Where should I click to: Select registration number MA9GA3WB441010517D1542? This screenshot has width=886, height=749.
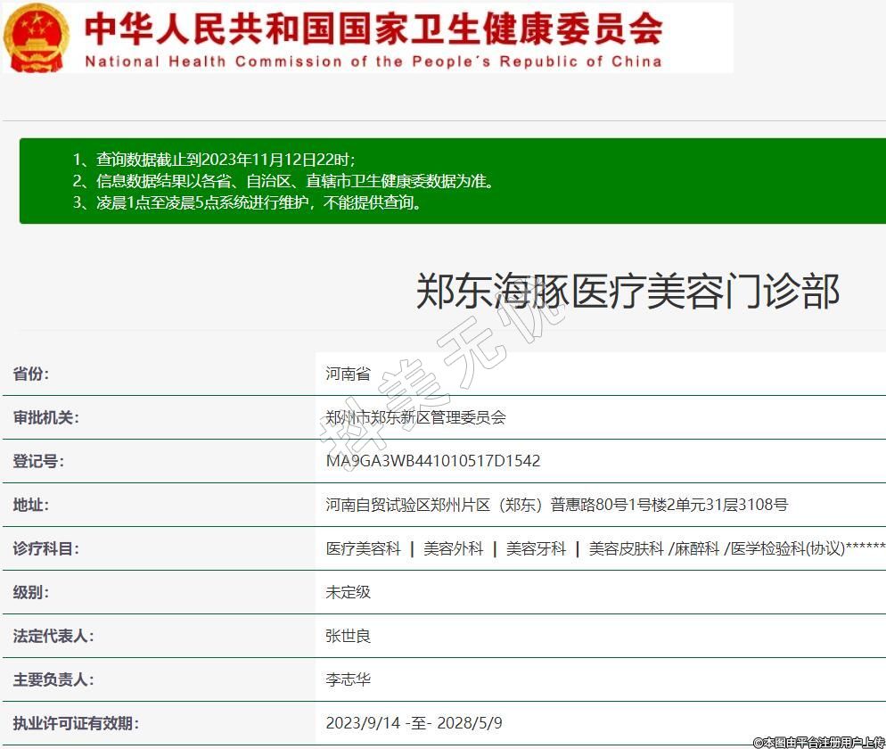click(x=433, y=461)
